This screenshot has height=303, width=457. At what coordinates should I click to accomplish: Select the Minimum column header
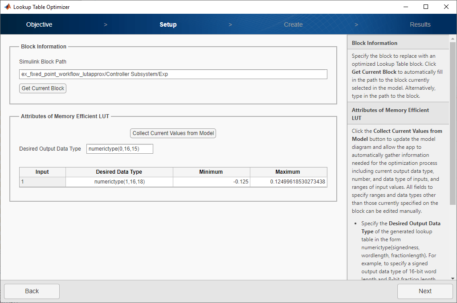(211, 172)
